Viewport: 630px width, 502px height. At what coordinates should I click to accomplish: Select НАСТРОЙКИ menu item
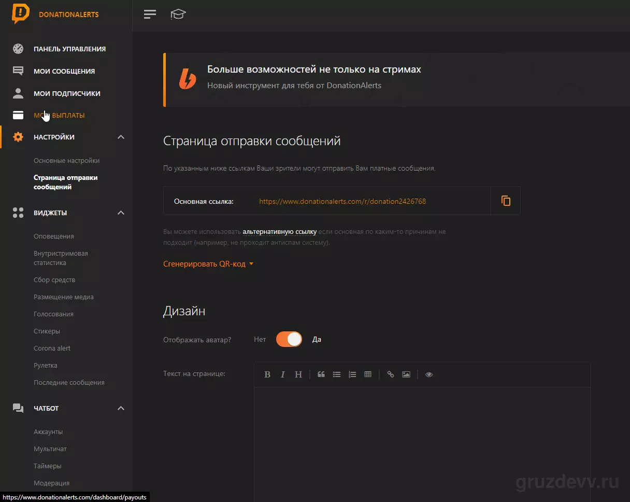[x=54, y=137]
